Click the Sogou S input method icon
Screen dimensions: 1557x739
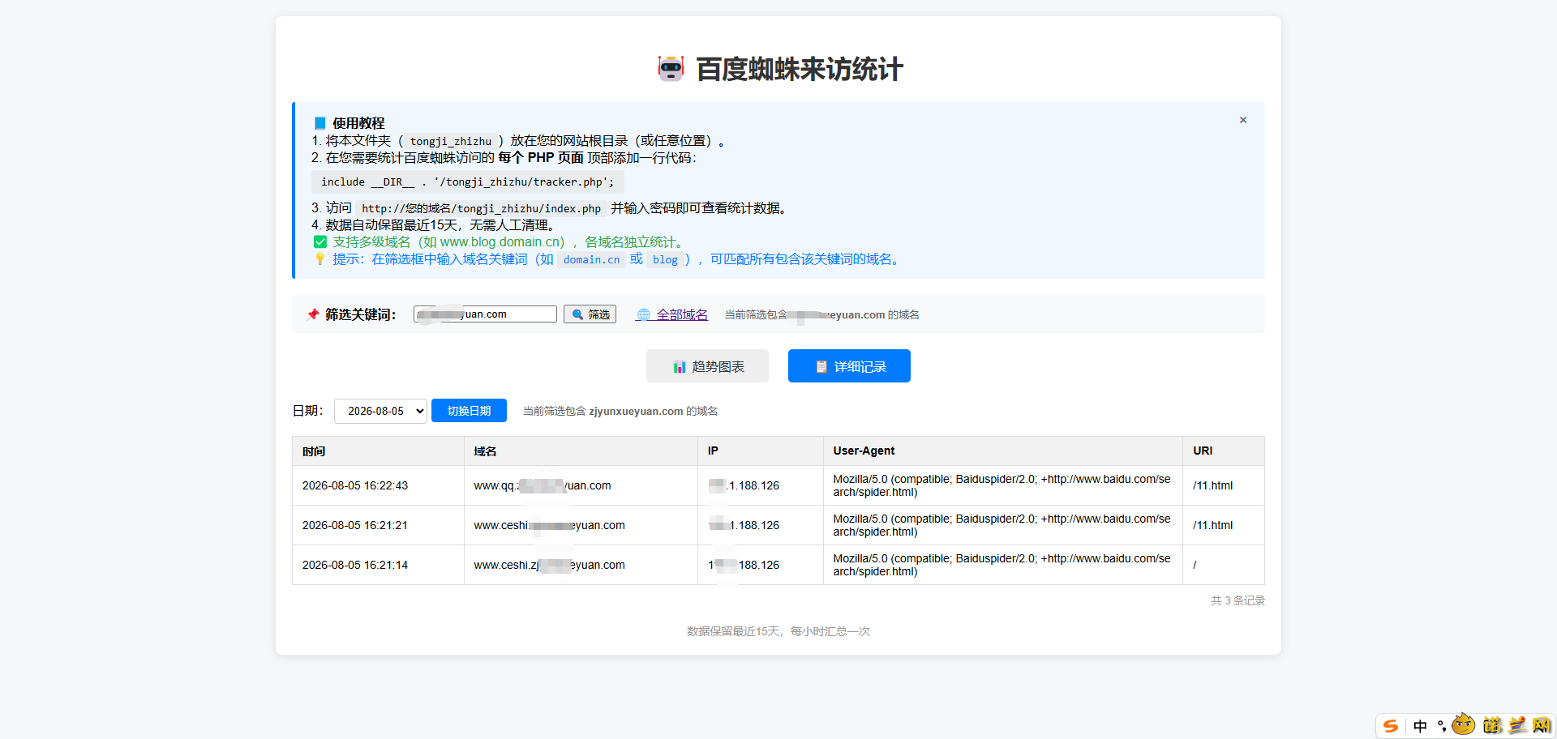tap(1391, 726)
